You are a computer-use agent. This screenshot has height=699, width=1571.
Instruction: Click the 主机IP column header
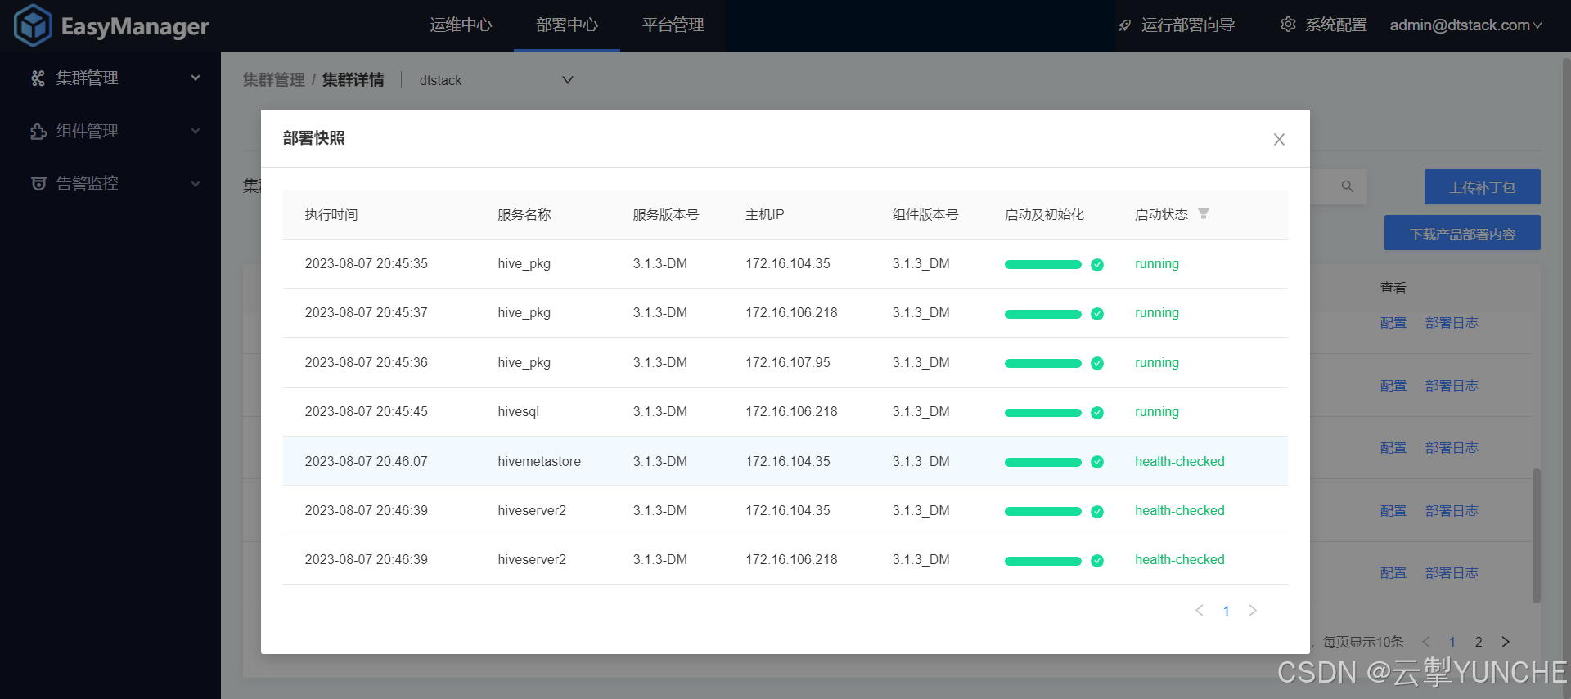(x=765, y=214)
